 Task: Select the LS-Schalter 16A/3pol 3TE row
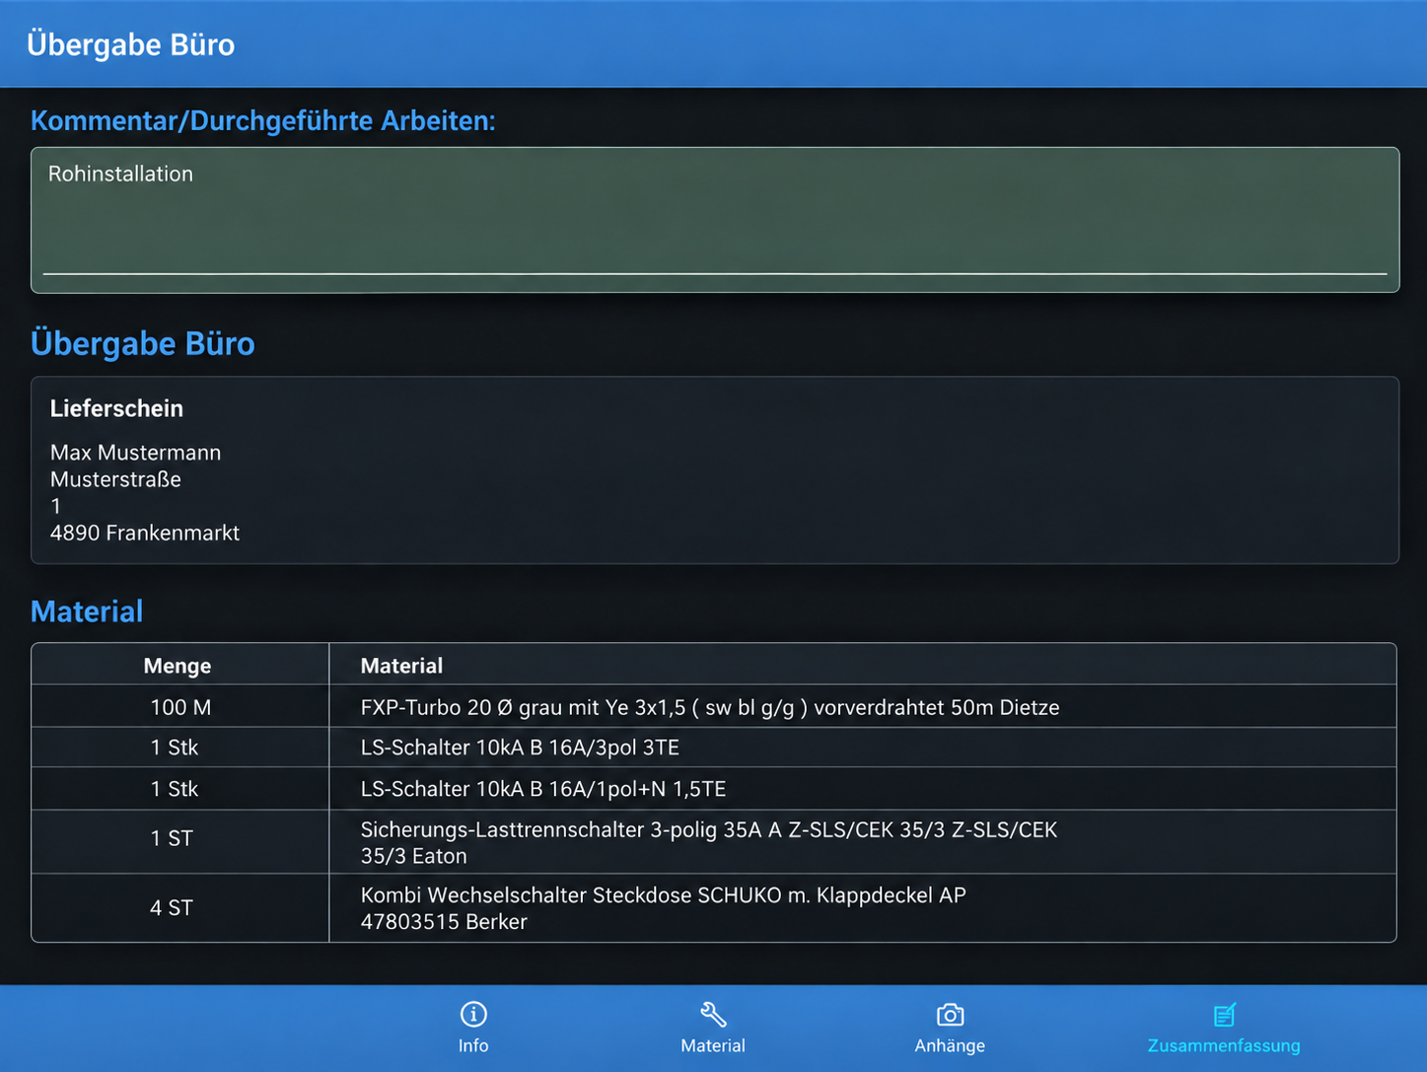tap(714, 748)
